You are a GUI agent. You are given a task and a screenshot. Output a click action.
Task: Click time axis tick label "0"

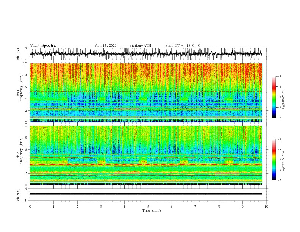(30, 207)
